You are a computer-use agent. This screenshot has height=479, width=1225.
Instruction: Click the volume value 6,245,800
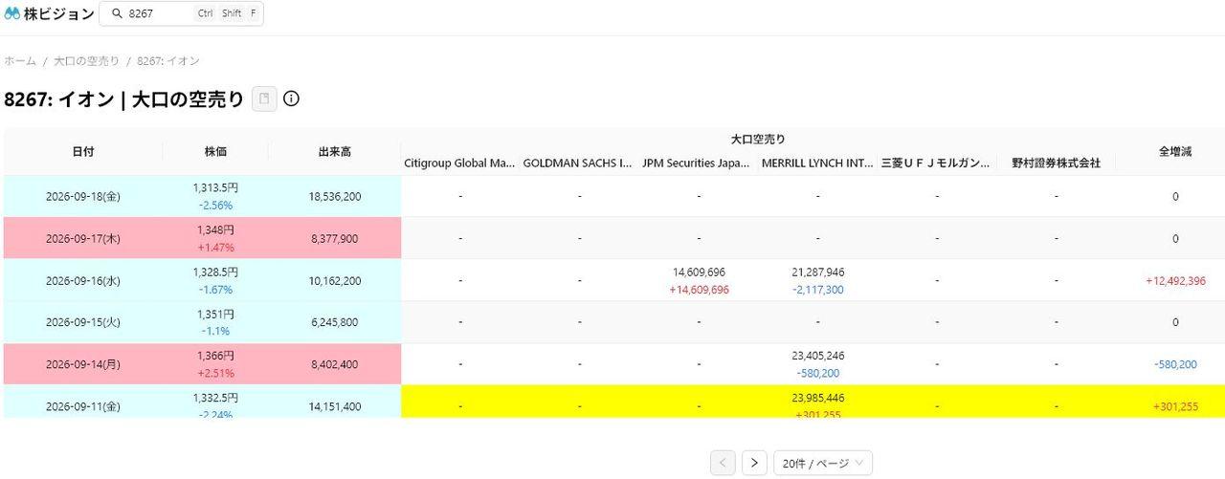coord(335,323)
